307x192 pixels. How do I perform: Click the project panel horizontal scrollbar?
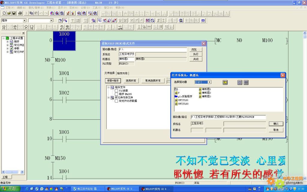13,172
